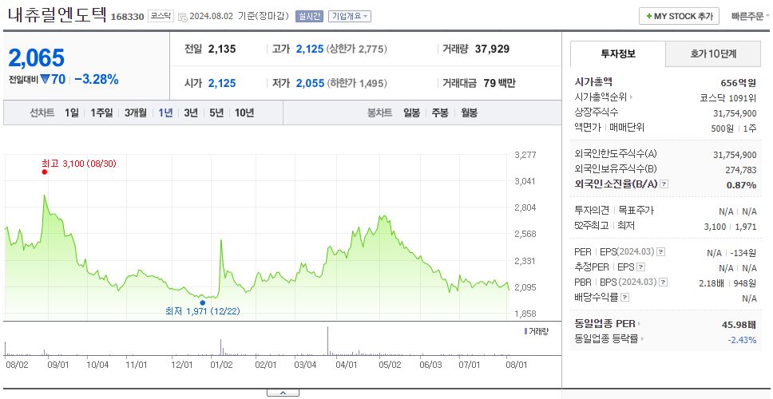Select the 3개월 line chart period
773x399 pixels.
(136, 113)
